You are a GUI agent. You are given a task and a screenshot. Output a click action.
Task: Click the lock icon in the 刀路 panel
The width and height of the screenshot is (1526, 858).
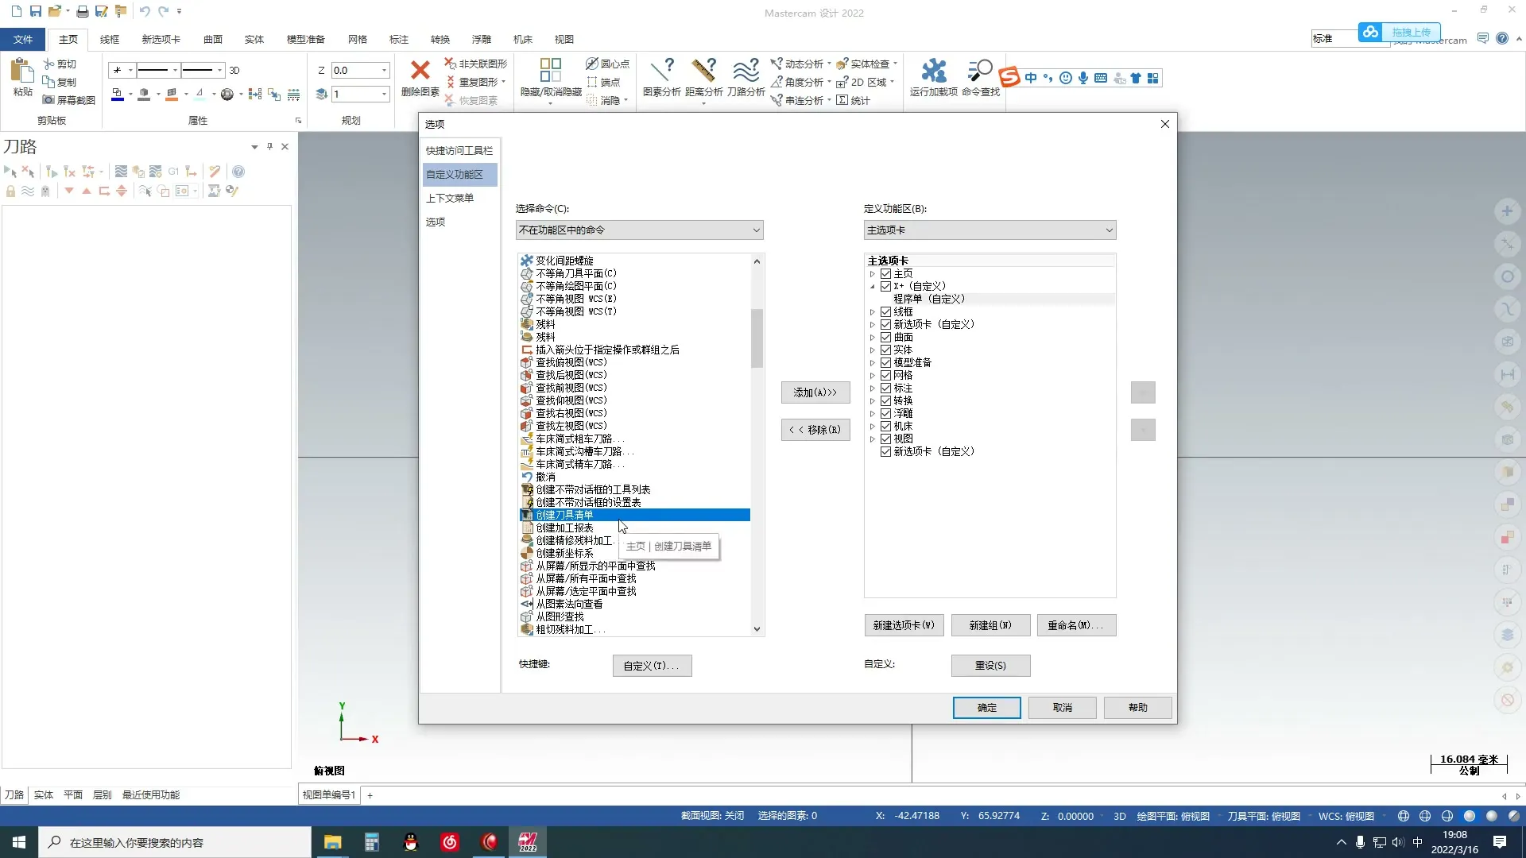click(x=10, y=191)
